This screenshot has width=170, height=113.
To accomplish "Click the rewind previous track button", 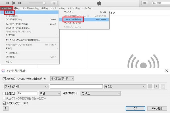I will 7,3.
